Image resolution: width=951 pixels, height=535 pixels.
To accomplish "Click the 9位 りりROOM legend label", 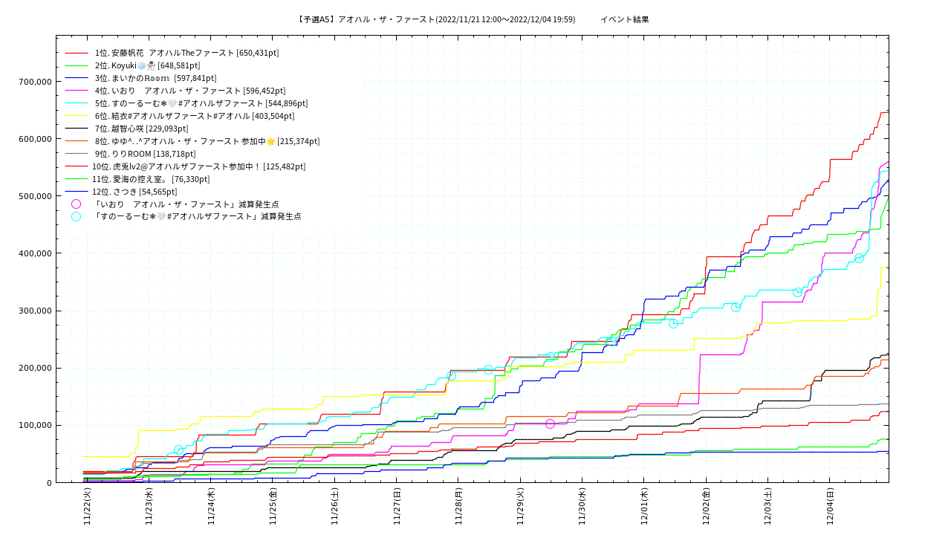I will [145, 154].
